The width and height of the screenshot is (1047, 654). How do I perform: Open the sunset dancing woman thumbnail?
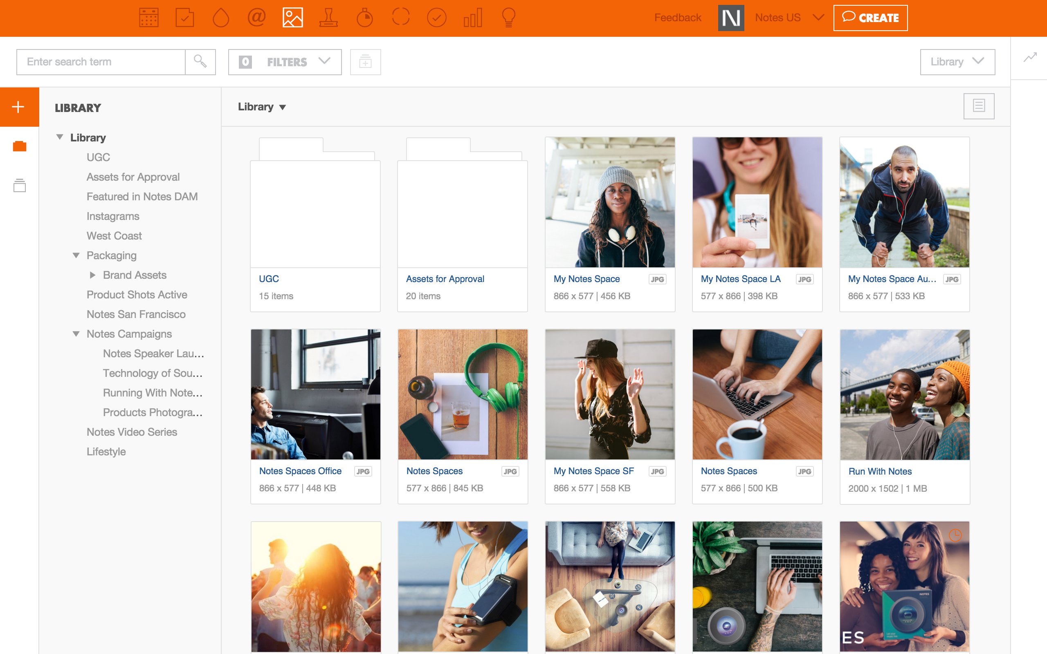point(315,586)
